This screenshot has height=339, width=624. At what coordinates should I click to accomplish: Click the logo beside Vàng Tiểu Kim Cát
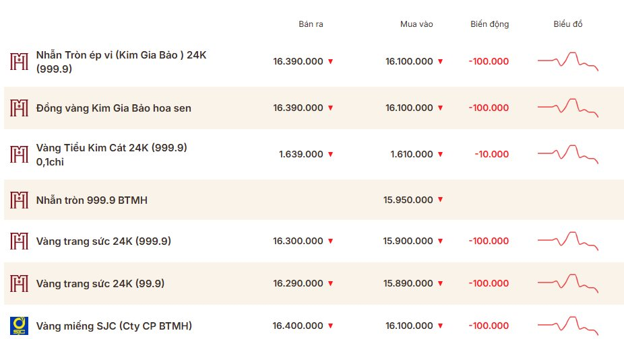pyautogui.click(x=19, y=154)
